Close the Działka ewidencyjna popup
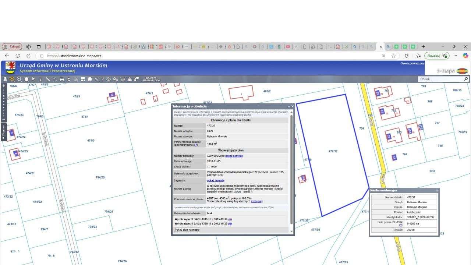 click(x=437, y=190)
